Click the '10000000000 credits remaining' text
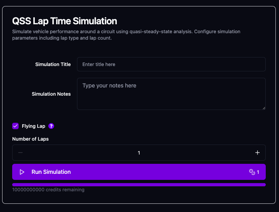 pos(48,190)
